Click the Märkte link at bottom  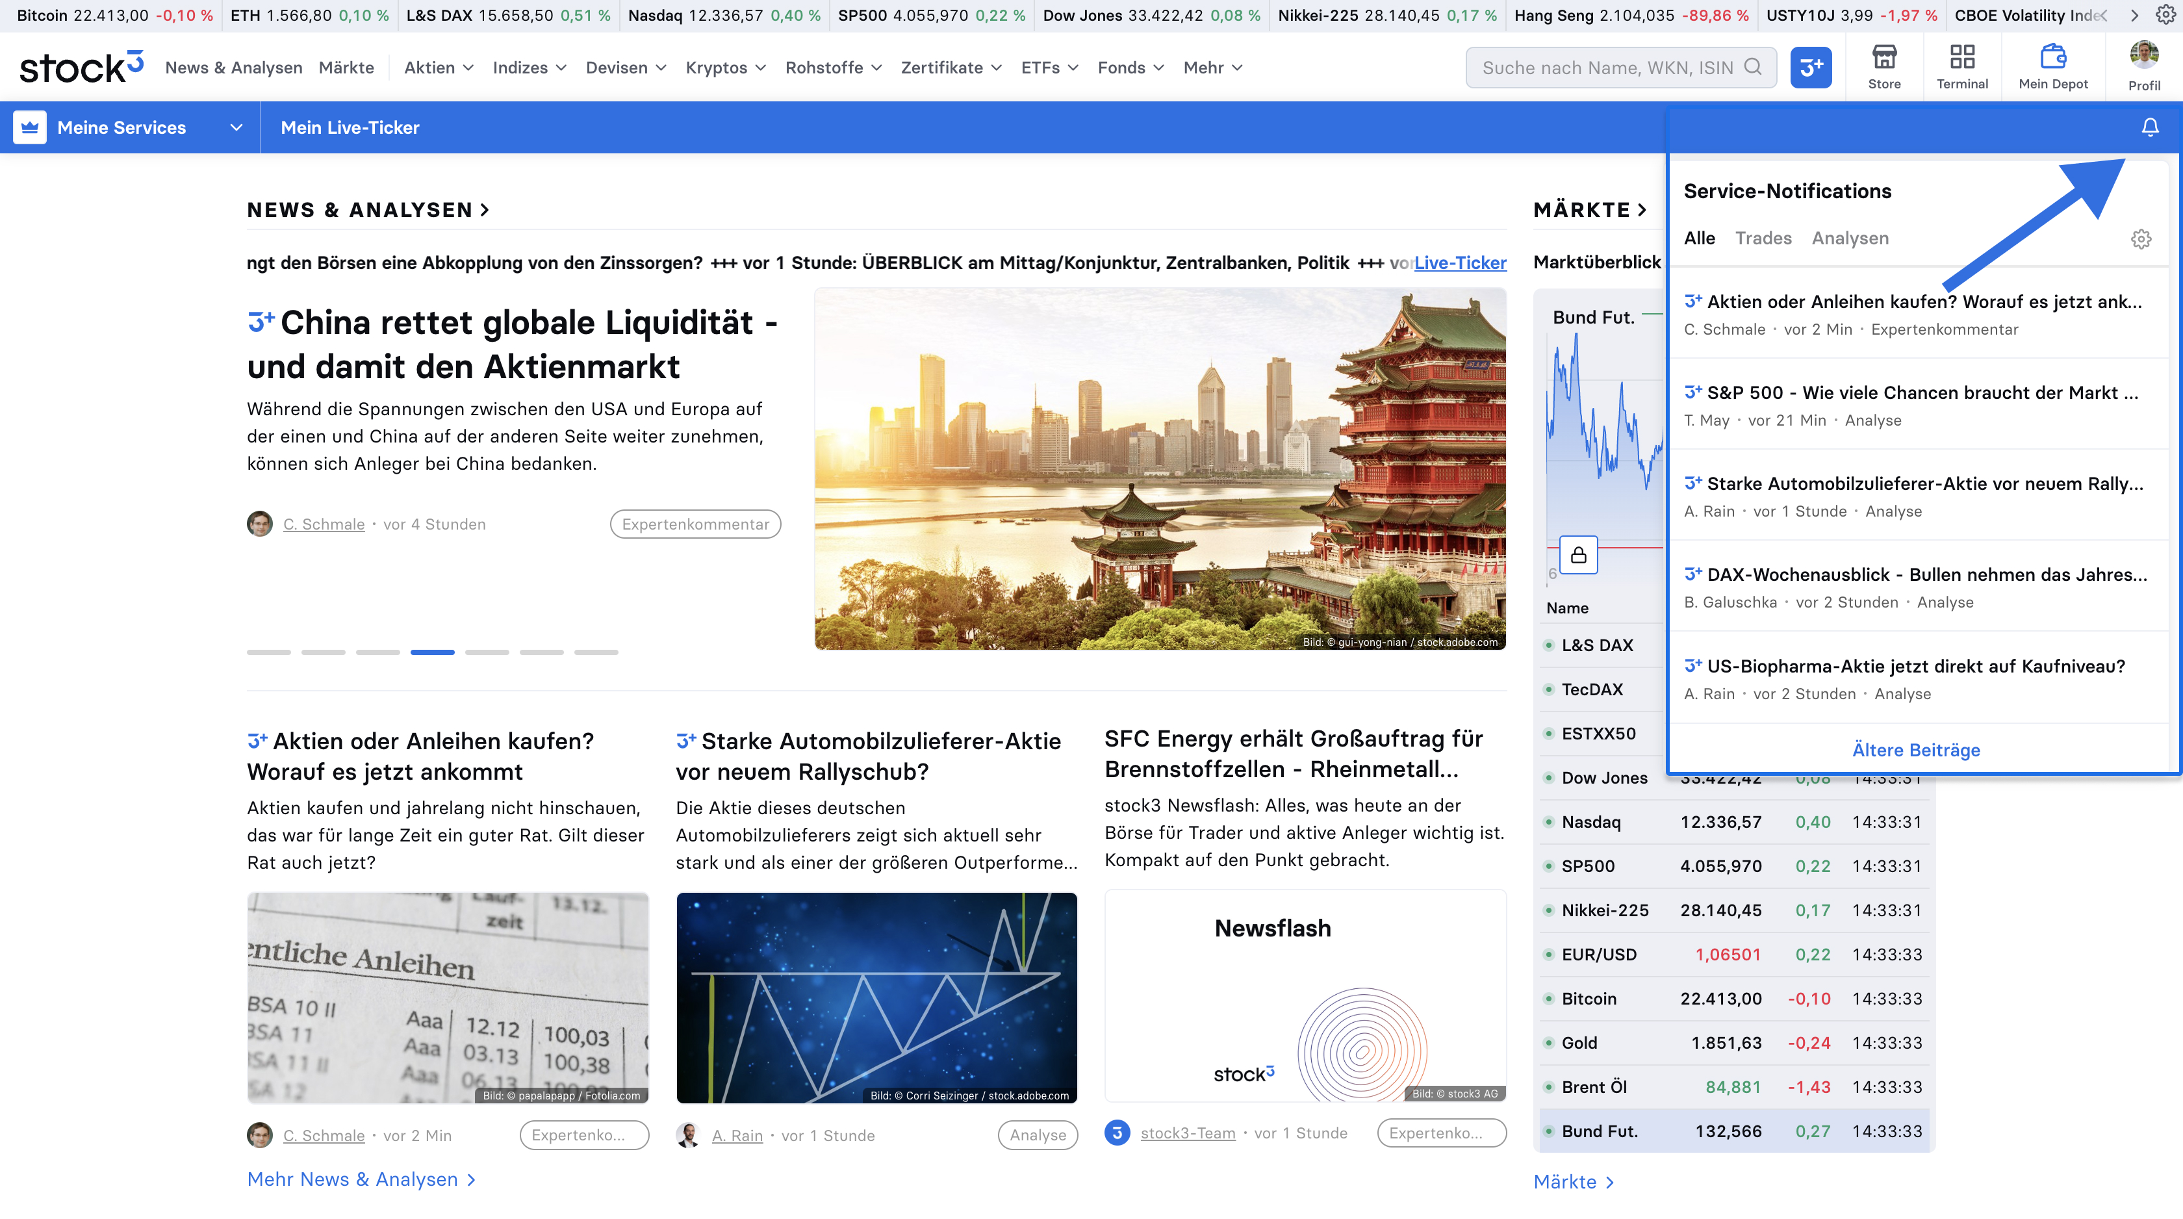[x=1574, y=1182]
